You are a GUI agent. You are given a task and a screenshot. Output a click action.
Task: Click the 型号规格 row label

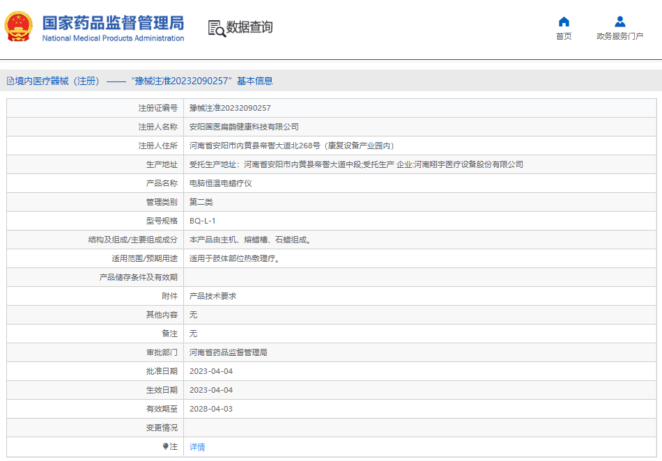pos(162,221)
